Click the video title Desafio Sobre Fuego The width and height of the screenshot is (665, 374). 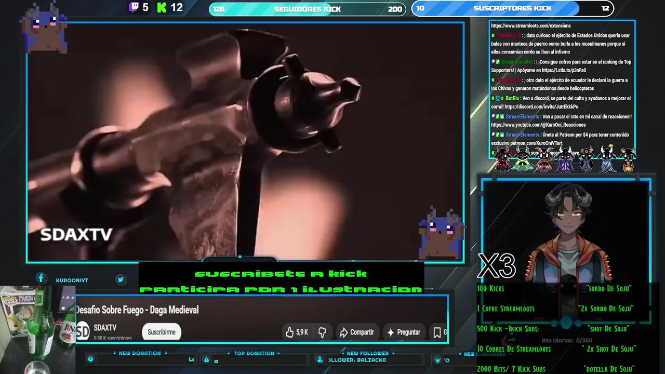tap(137, 310)
